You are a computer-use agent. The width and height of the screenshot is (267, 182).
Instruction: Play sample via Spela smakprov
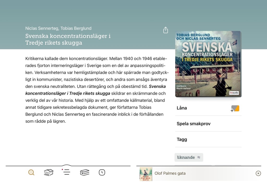click(193, 124)
